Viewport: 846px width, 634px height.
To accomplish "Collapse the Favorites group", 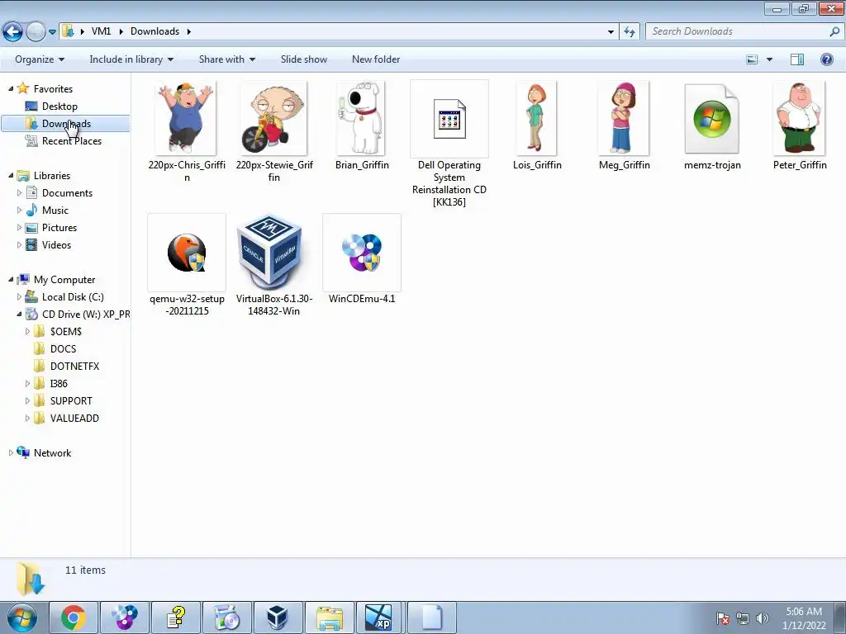I will point(11,88).
